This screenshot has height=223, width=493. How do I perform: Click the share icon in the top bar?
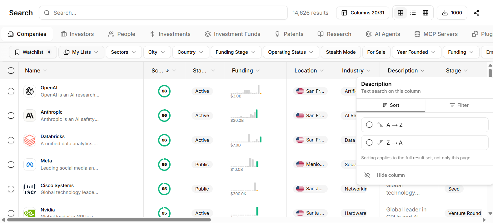tap(476, 13)
